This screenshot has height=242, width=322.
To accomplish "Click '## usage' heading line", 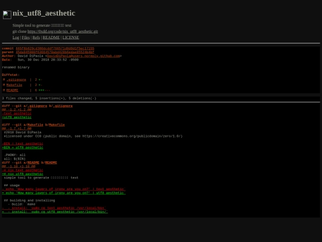I will tap(12, 185).
